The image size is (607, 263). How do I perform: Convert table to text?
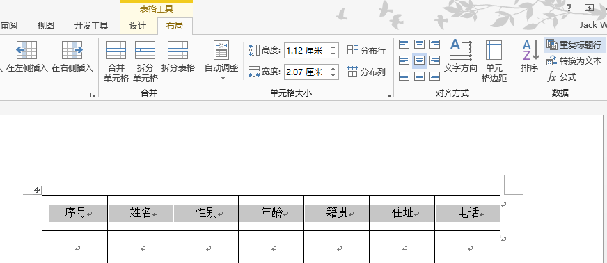click(x=574, y=61)
